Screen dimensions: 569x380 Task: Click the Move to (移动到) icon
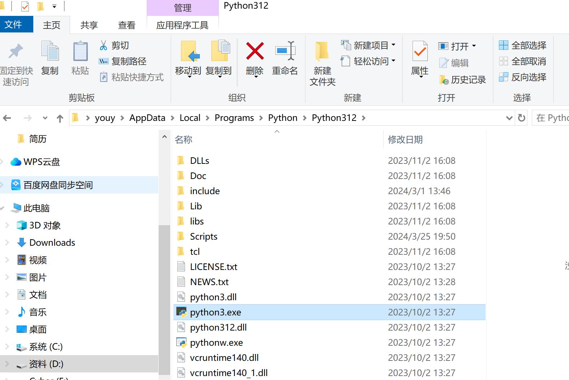(x=189, y=51)
